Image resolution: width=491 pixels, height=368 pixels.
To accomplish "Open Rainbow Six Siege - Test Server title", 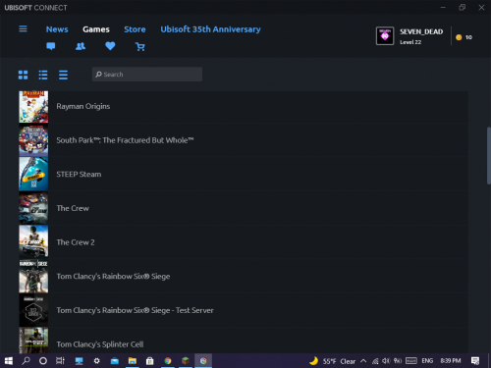I will point(135,310).
